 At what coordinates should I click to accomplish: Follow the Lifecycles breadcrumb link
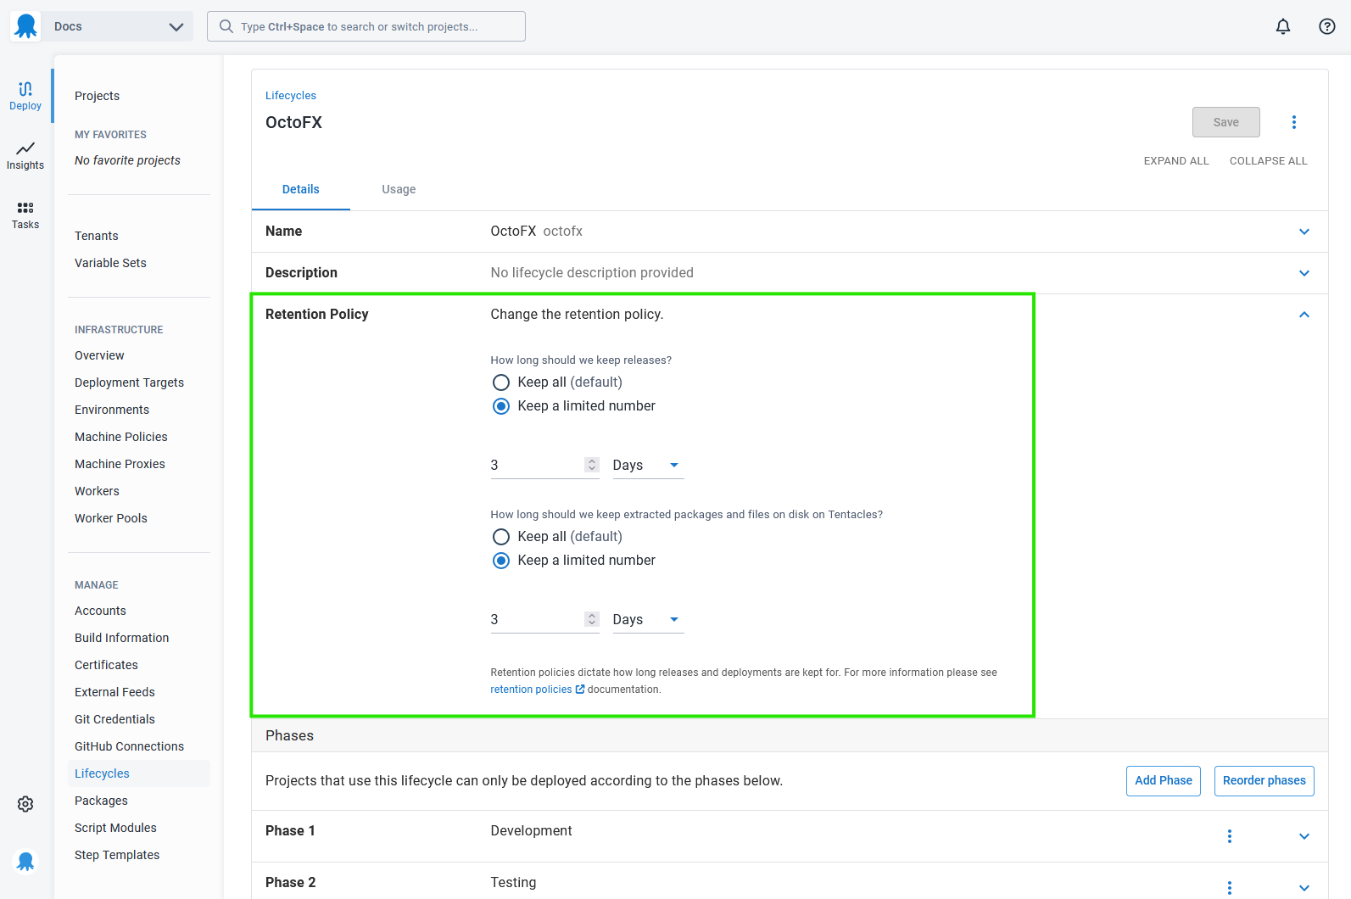pos(291,96)
